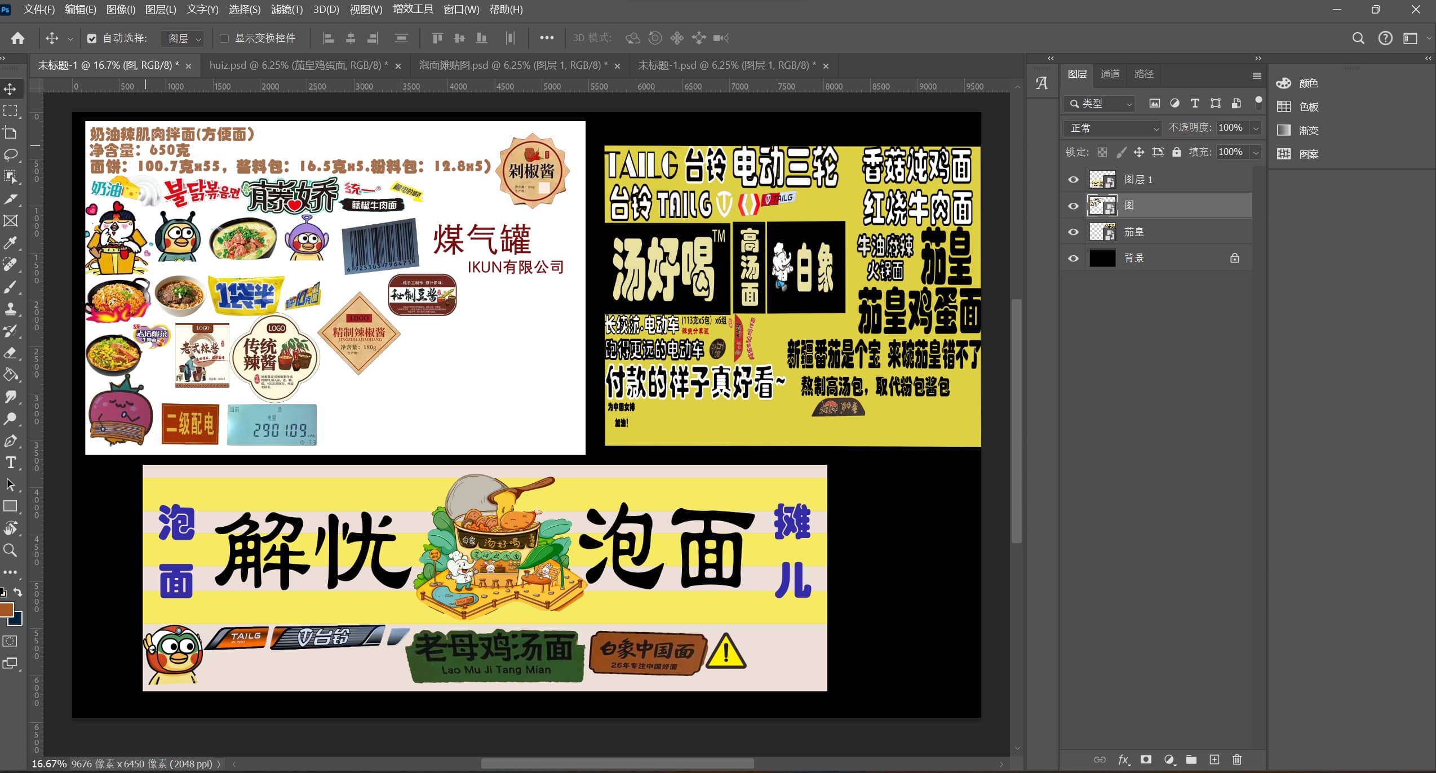This screenshot has width=1436, height=773.
Task: Toggle lock transparent pixels
Action: [1102, 152]
